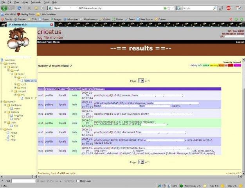
Task: Open File under Logs
Action: pos(16,126)
